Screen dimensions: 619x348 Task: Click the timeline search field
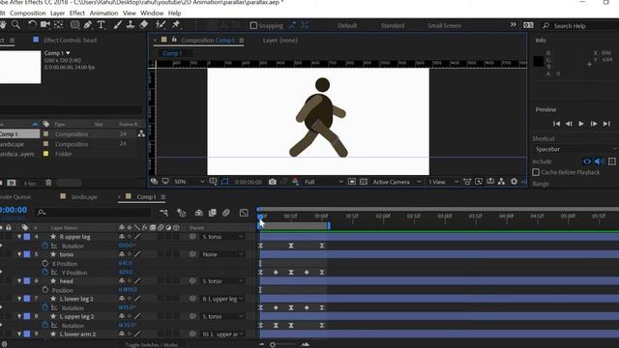pos(93,213)
